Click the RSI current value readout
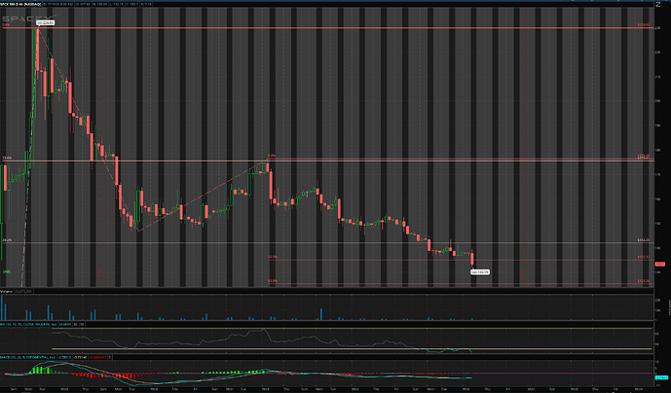This screenshot has height=393, width=671. [x=65, y=325]
